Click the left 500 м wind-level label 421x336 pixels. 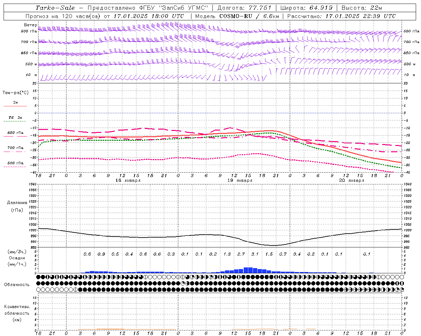pos(31,64)
